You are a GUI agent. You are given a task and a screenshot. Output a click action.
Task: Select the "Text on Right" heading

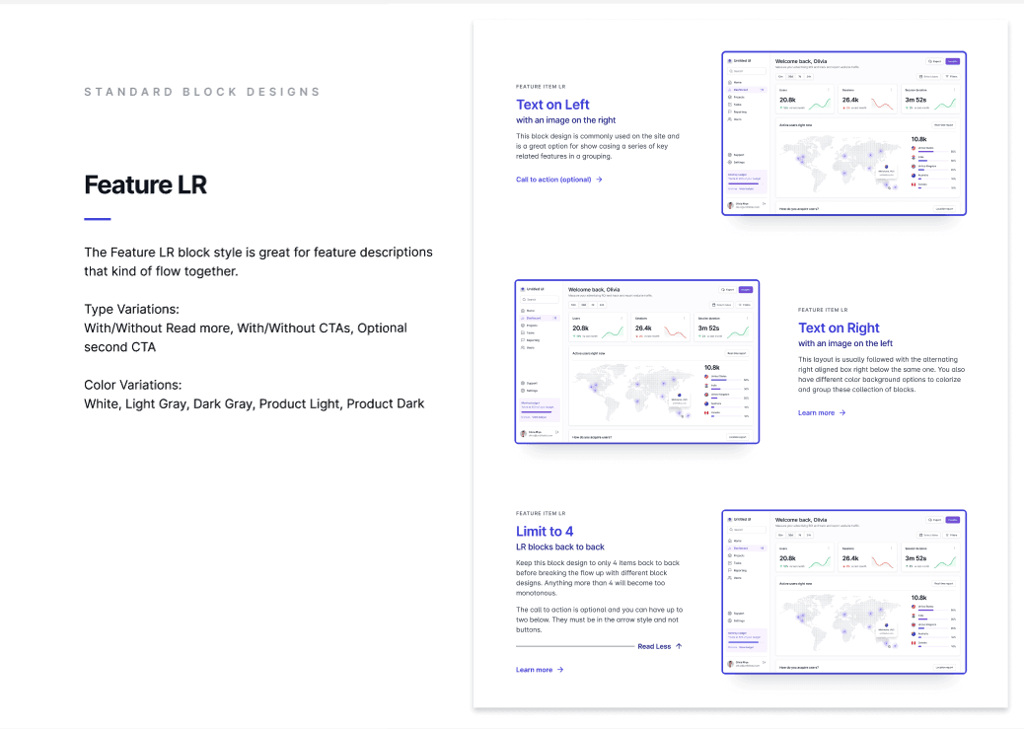[839, 328]
